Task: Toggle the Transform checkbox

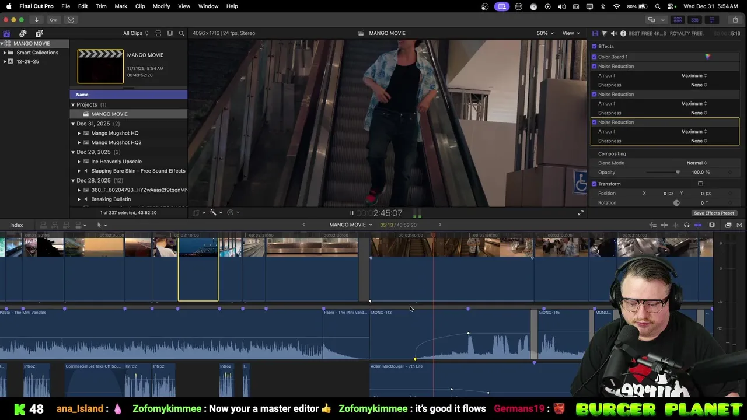Action: (594, 184)
